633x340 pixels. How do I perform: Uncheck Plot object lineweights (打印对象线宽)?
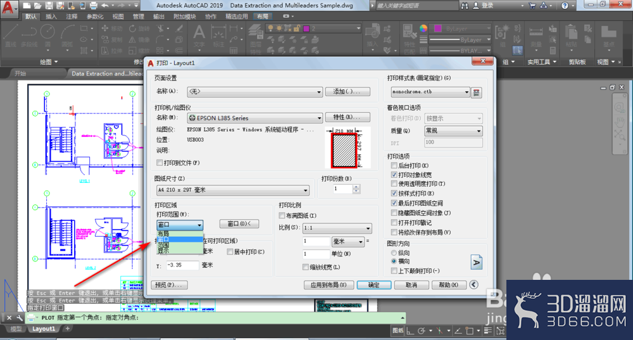394,175
